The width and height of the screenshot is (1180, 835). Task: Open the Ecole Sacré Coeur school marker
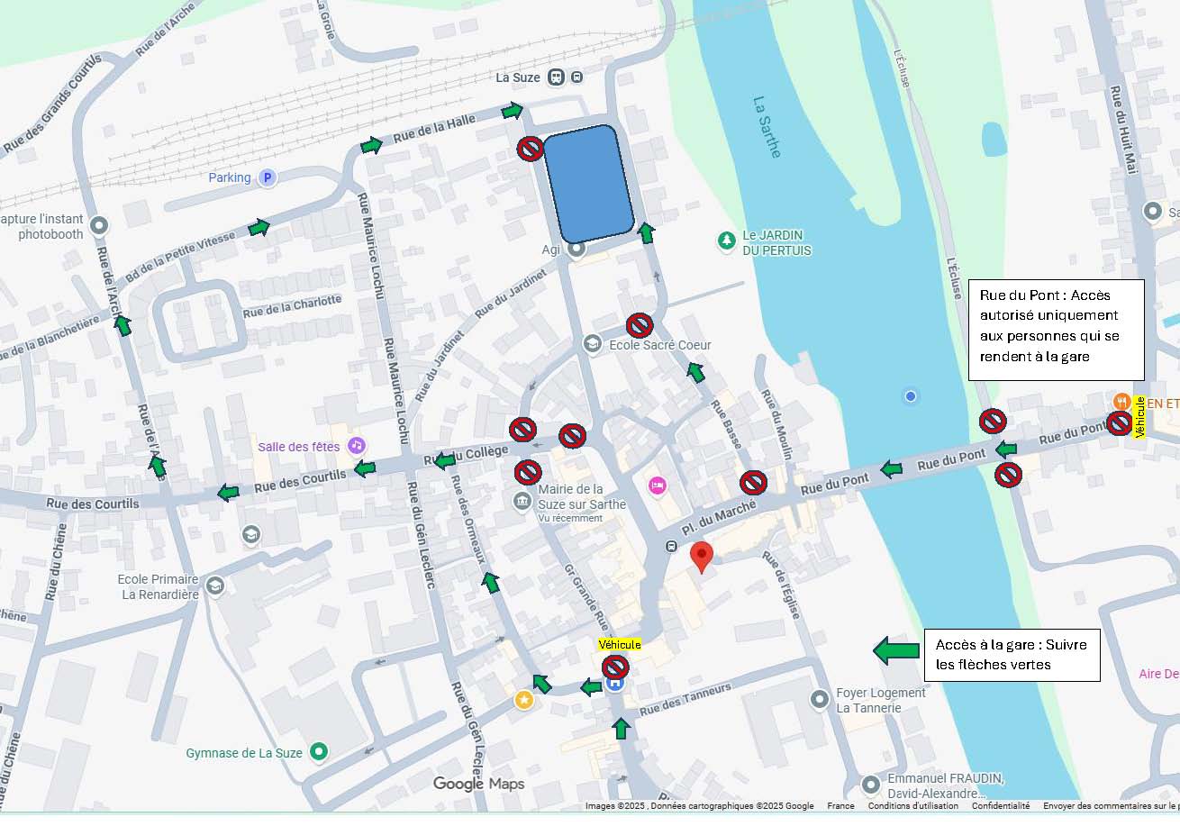pos(592,343)
